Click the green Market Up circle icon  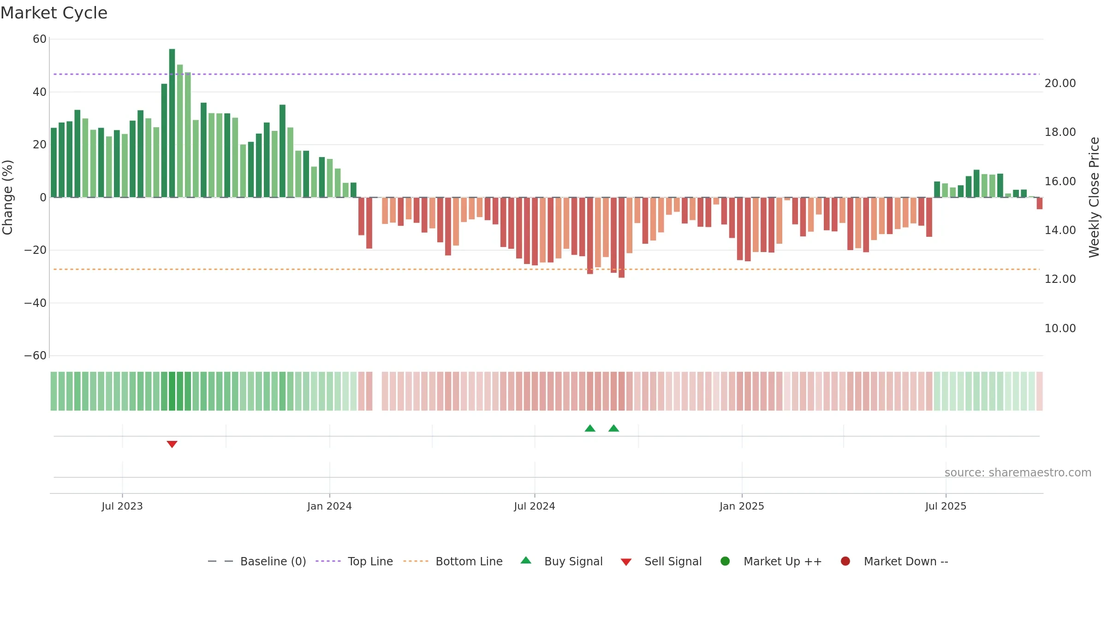click(725, 561)
